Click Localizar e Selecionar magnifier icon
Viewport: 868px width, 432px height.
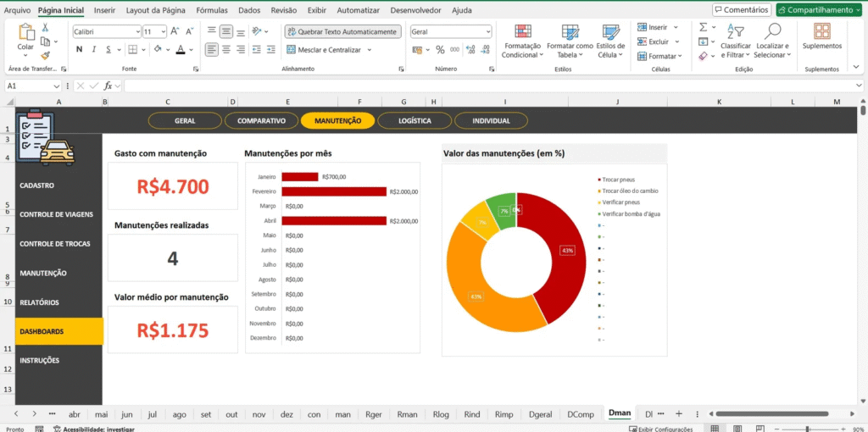[772, 32]
